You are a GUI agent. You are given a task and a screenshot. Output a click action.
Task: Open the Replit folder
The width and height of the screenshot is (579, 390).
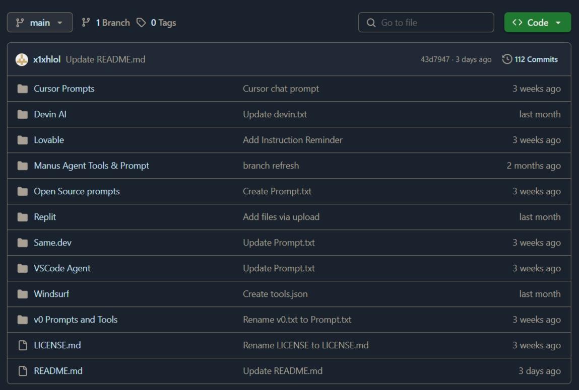(45, 217)
